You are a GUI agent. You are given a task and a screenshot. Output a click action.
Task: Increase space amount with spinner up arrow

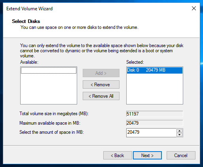[179, 131]
